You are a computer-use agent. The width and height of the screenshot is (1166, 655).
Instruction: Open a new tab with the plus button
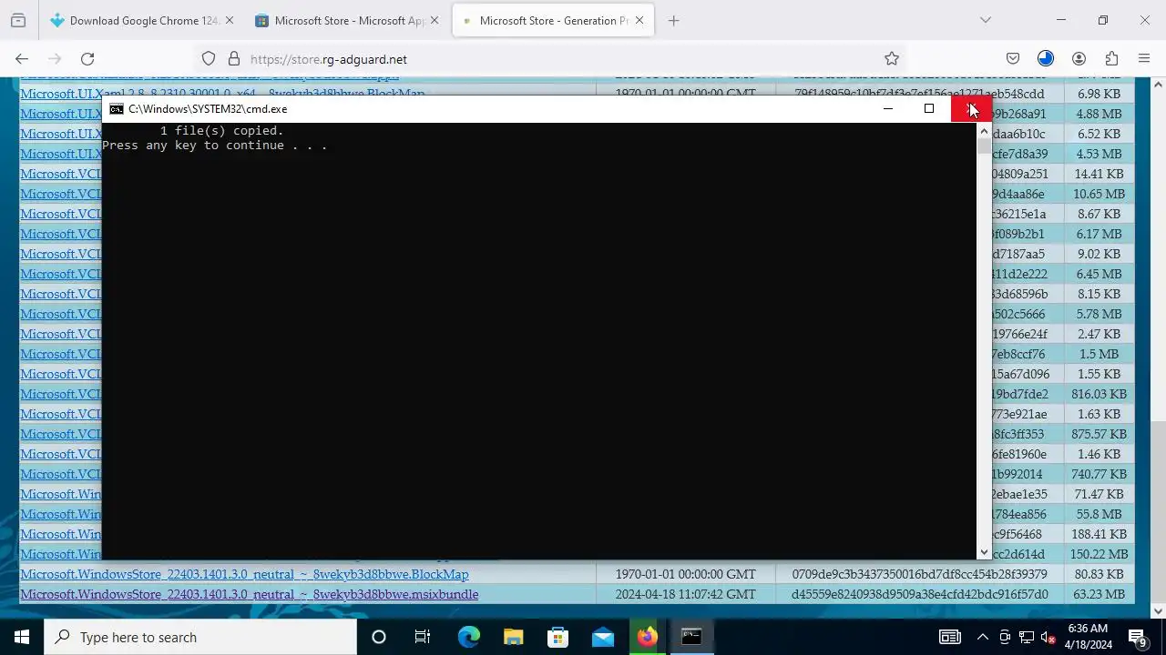click(x=673, y=20)
